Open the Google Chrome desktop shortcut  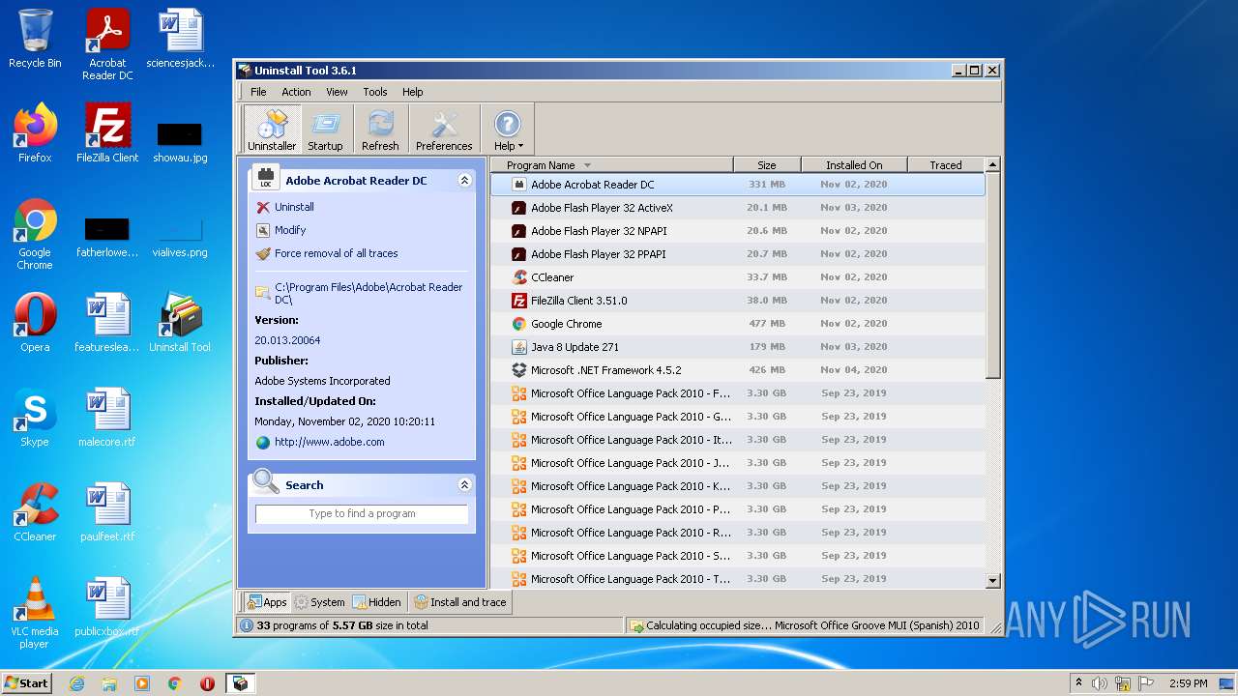click(35, 235)
